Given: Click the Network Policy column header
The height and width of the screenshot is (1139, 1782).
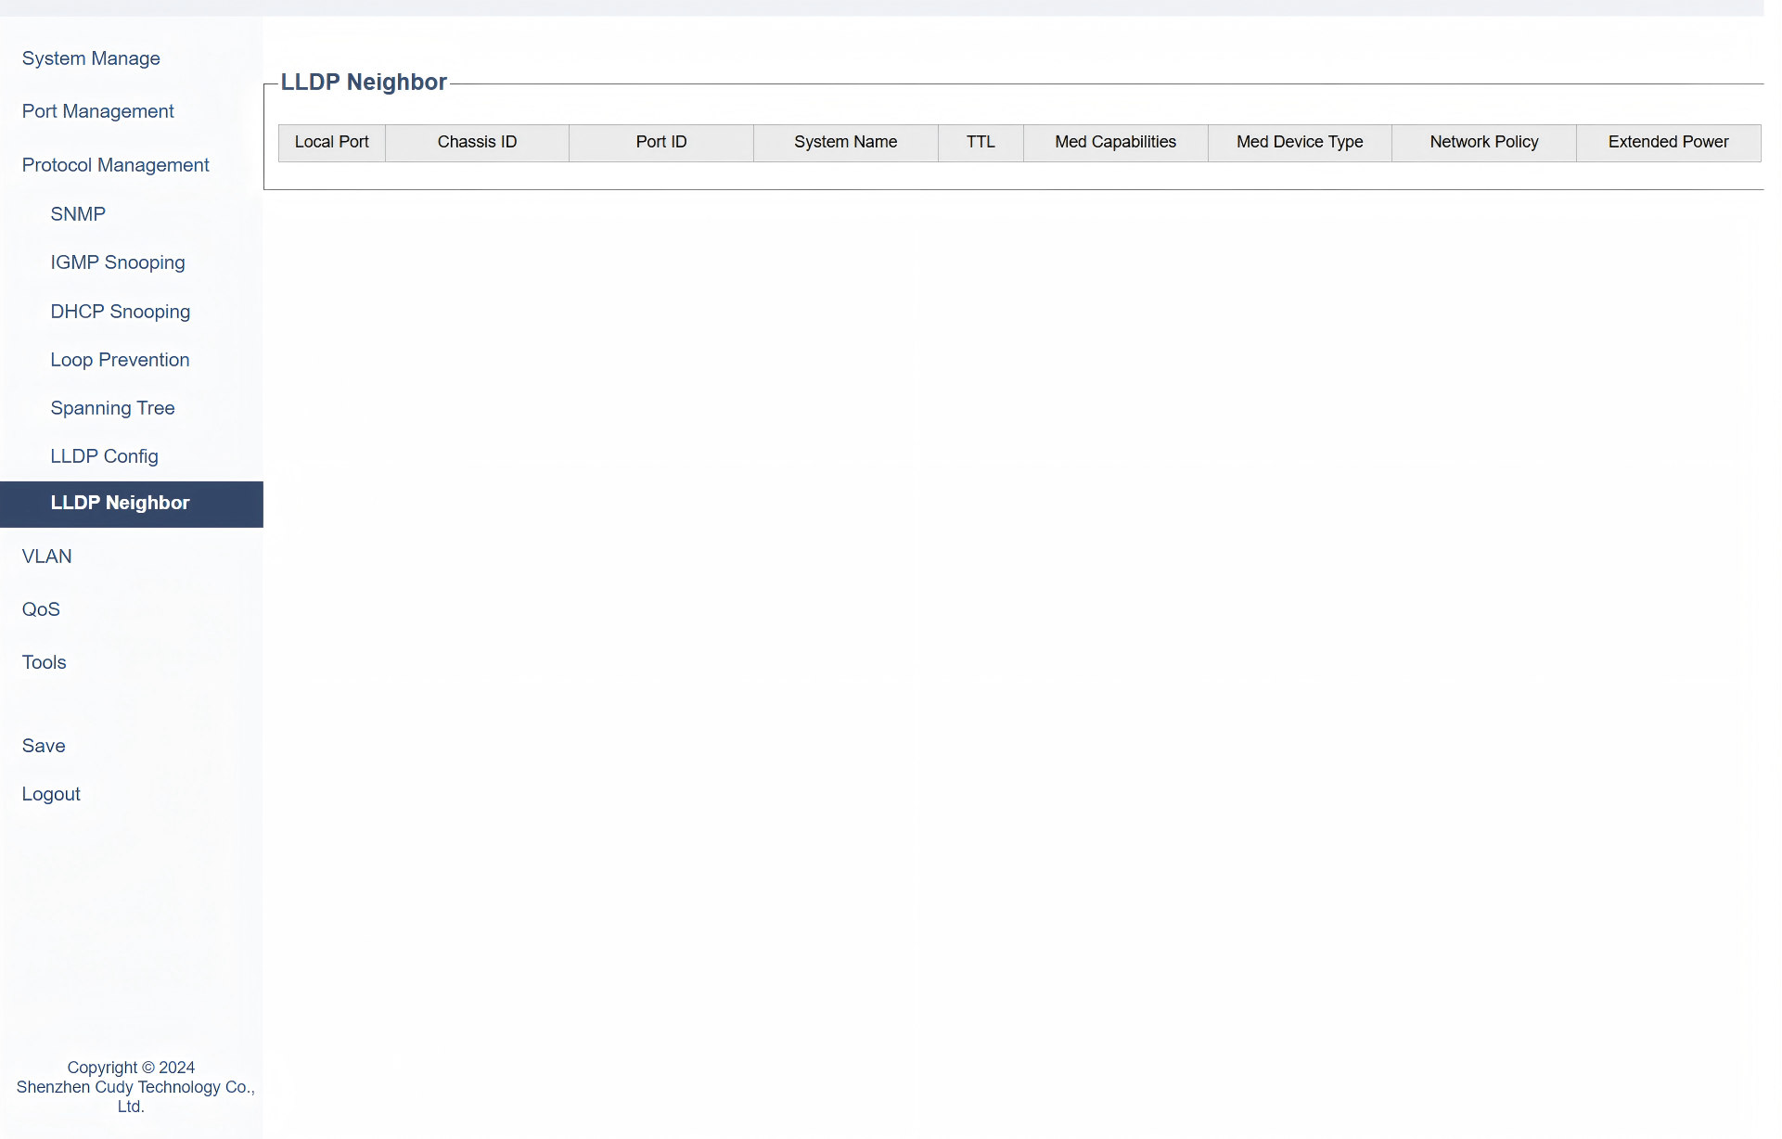Looking at the screenshot, I should coord(1483,142).
